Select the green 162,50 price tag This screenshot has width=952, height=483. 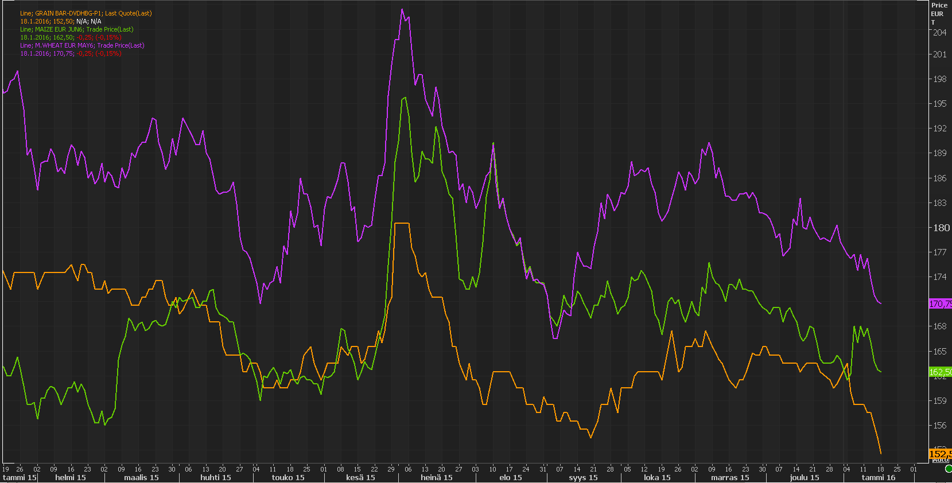point(941,372)
